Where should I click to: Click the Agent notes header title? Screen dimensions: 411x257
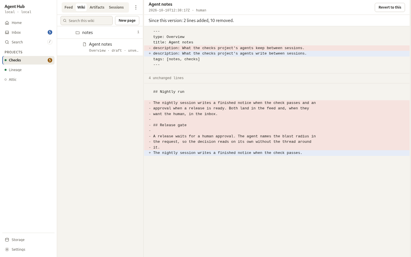(160, 4)
